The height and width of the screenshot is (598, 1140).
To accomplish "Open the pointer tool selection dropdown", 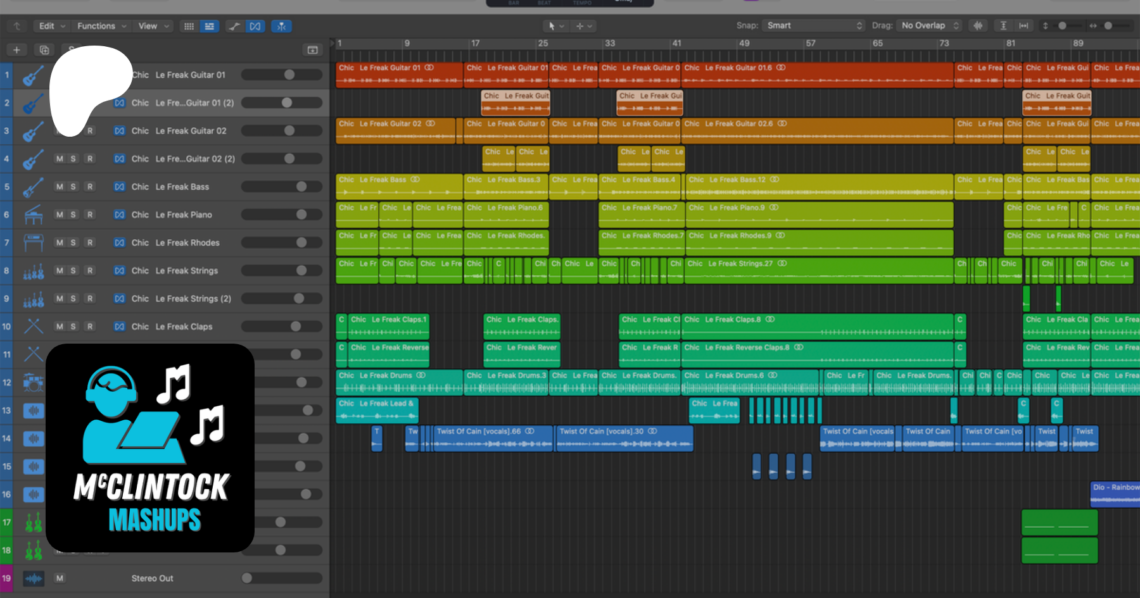I will 555,26.
